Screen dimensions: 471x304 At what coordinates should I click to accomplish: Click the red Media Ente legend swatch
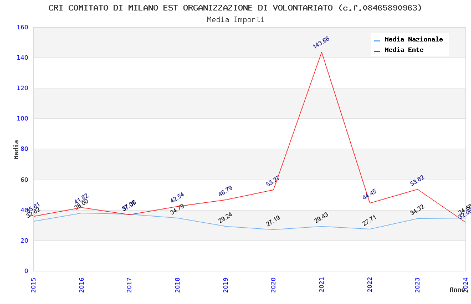click(377, 51)
